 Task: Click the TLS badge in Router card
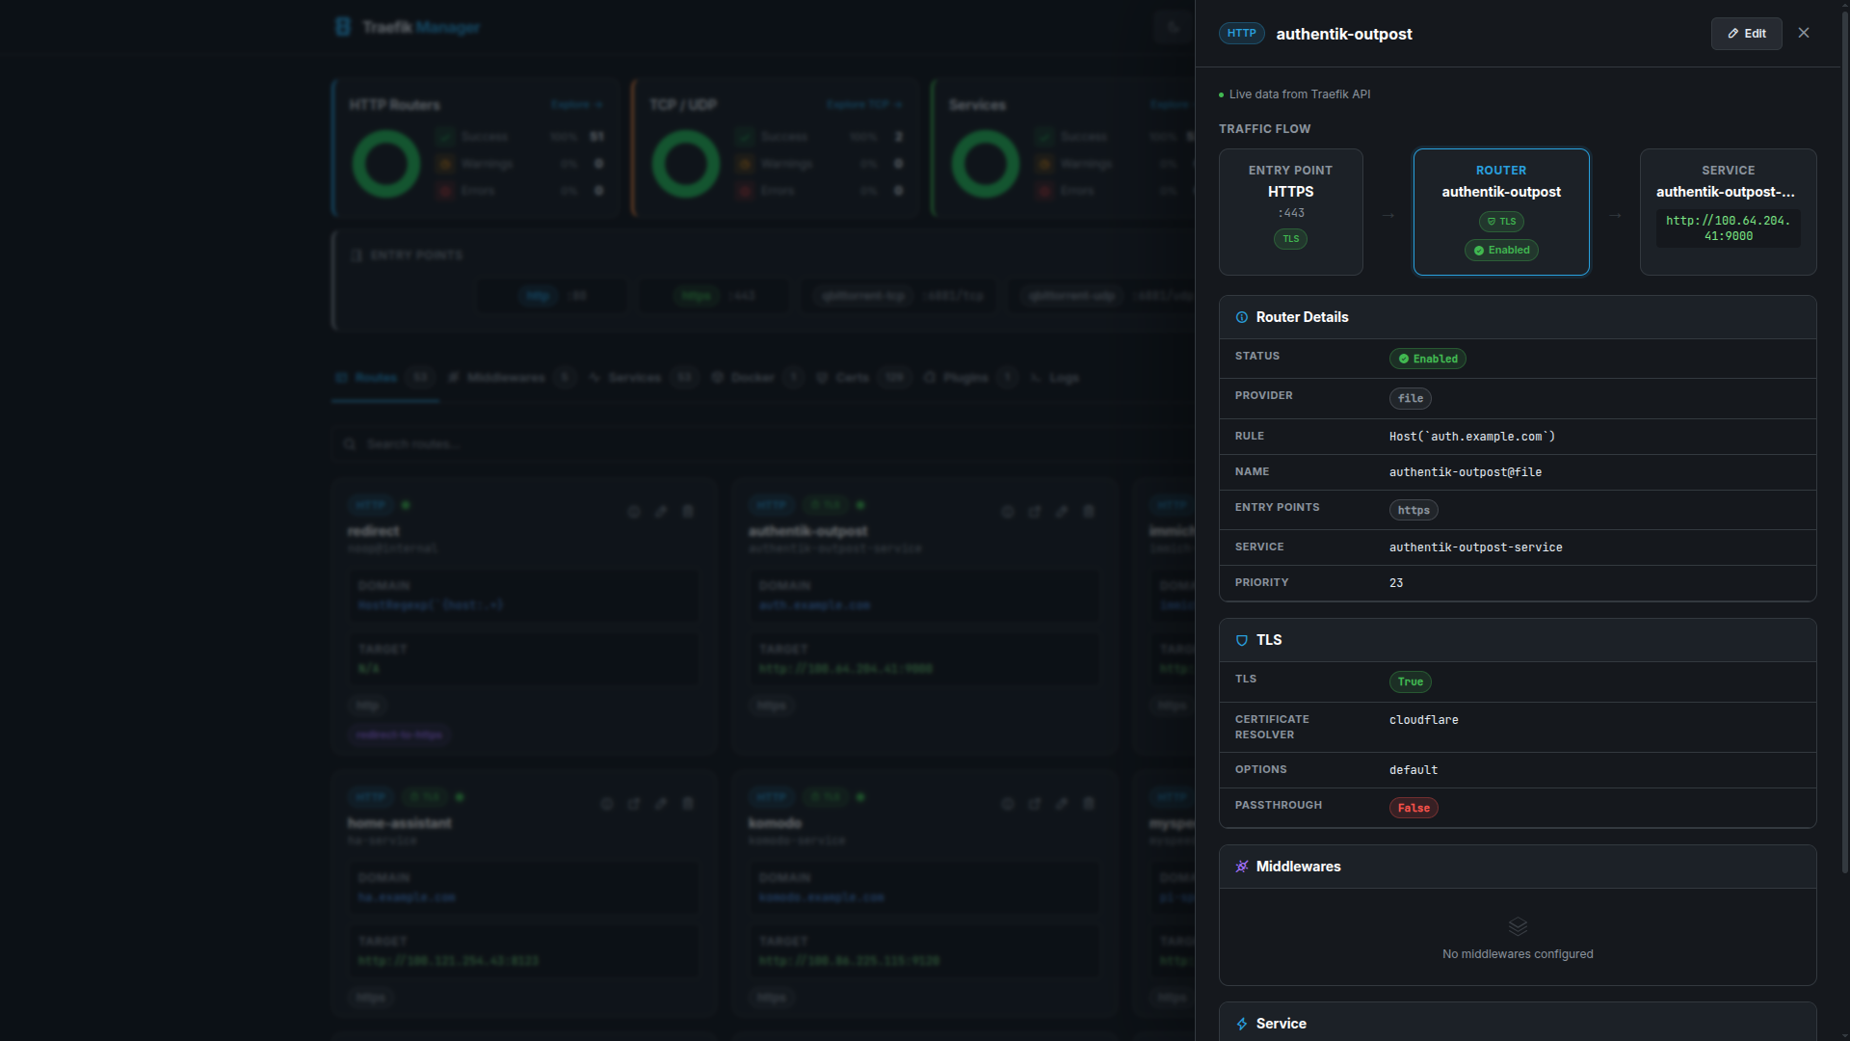[1501, 222]
